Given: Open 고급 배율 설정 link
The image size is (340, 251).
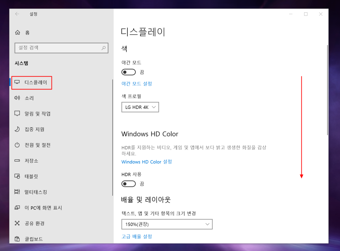Looking at the screenshot, I should 137,237.
